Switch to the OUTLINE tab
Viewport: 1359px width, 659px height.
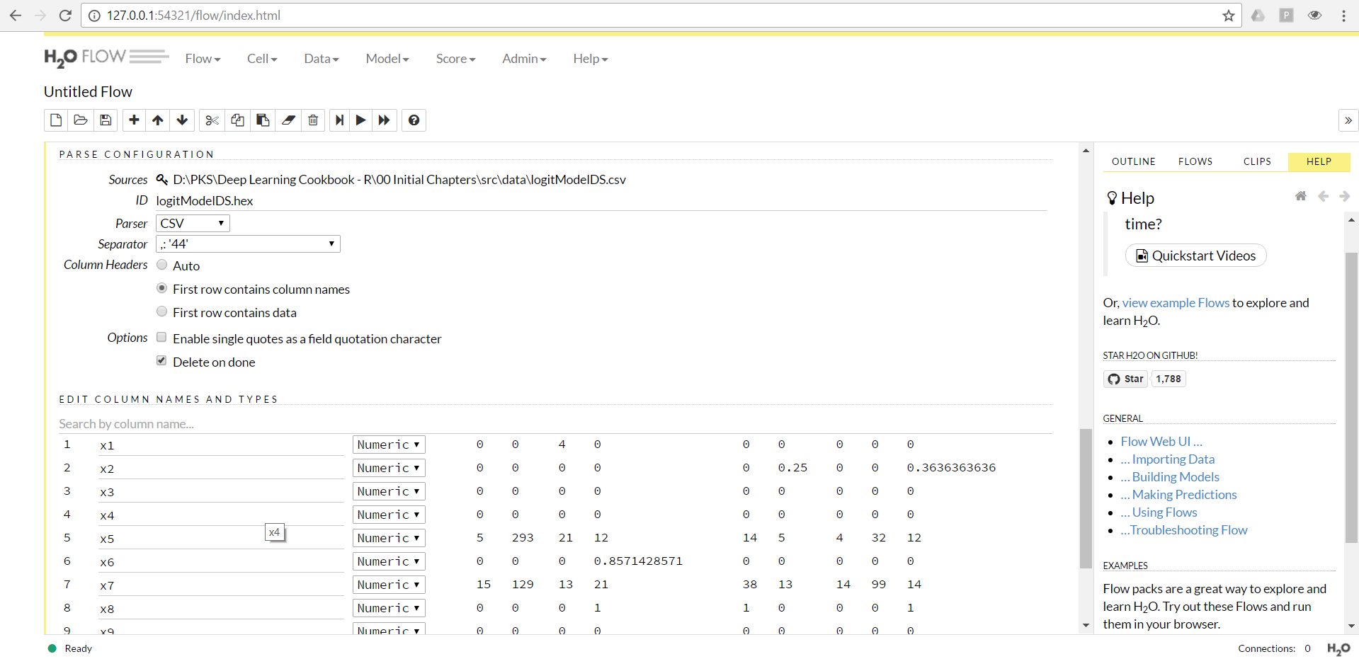click(x=1133, y=161)
